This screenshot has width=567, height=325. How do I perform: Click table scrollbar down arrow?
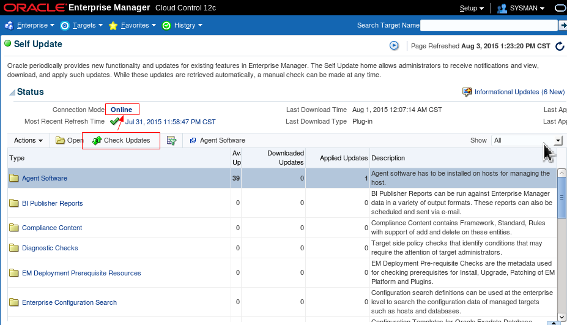point(561,317)
